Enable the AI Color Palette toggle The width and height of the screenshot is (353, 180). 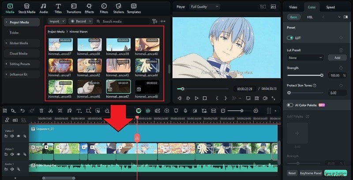(290, 105)
